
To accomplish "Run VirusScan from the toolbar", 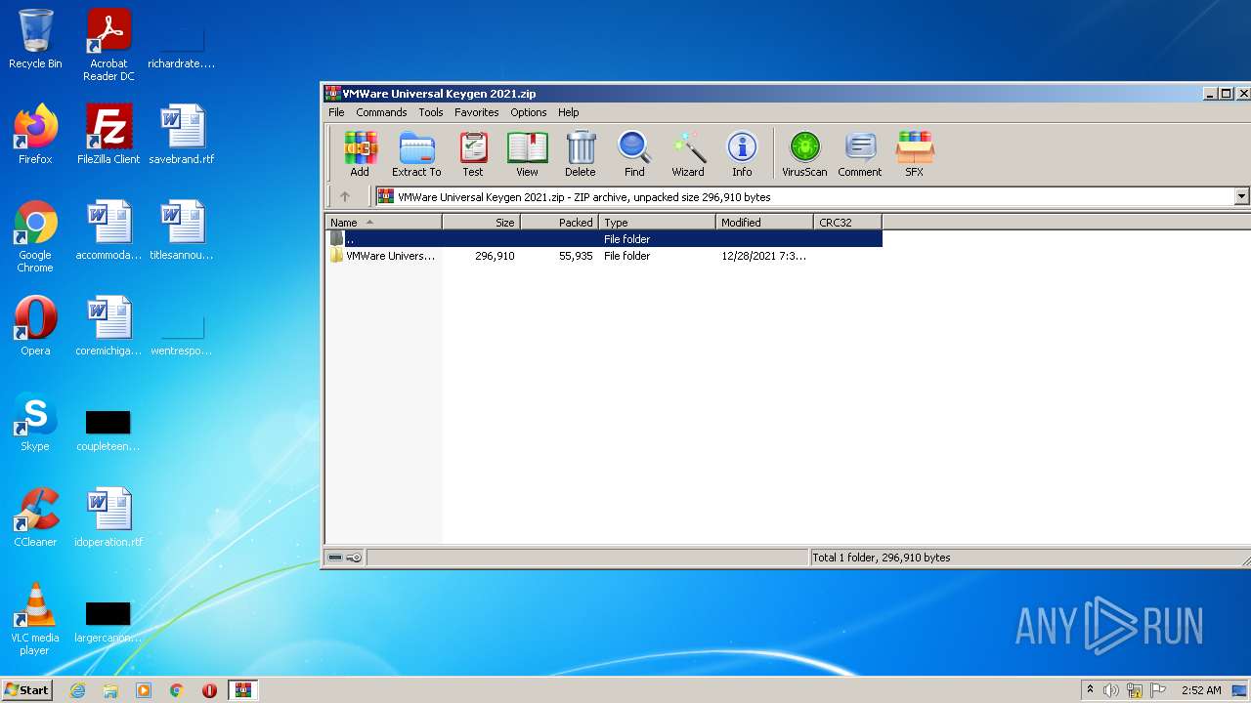I will point(804,154).
